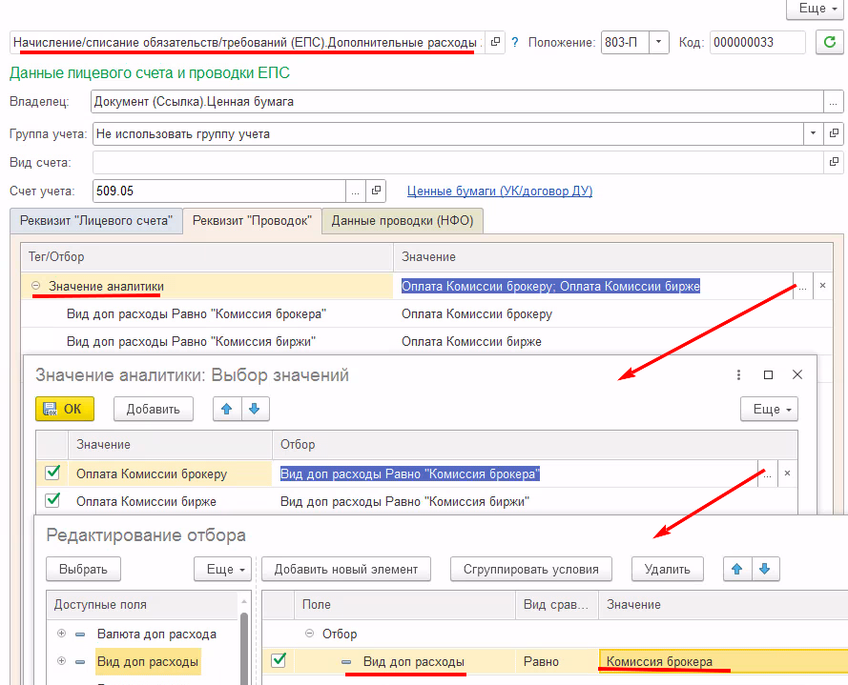Move filter element down in Редактирование отбора
Screen dimensions: 848x685
[763, 569]
